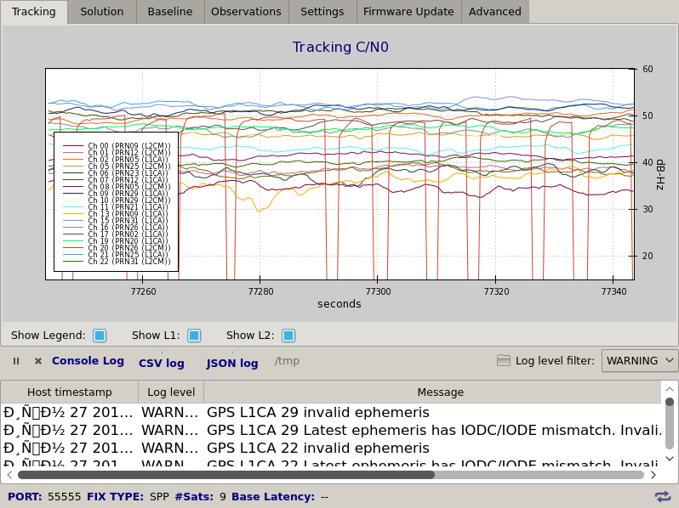
Task: Click the horizontal scrollbar's right arrow
Action: pos(653,475)
